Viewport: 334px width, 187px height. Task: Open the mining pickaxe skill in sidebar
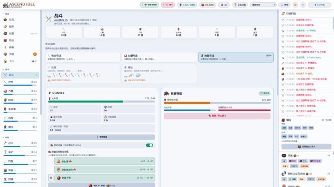tap(20, 152)
